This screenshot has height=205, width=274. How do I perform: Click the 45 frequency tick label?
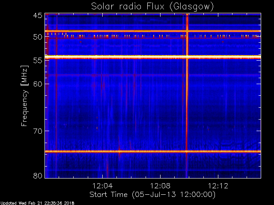point(38,16)
